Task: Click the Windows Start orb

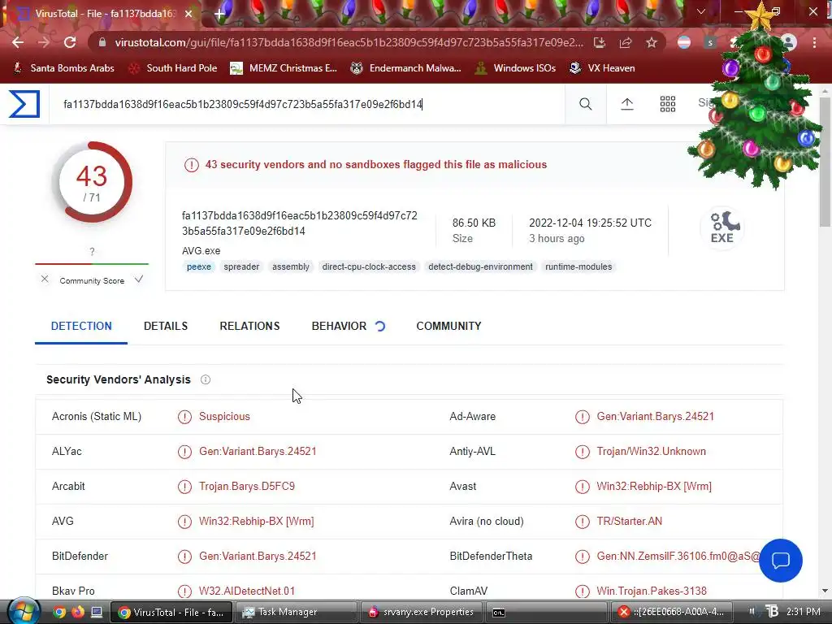Action: [24, 611]
